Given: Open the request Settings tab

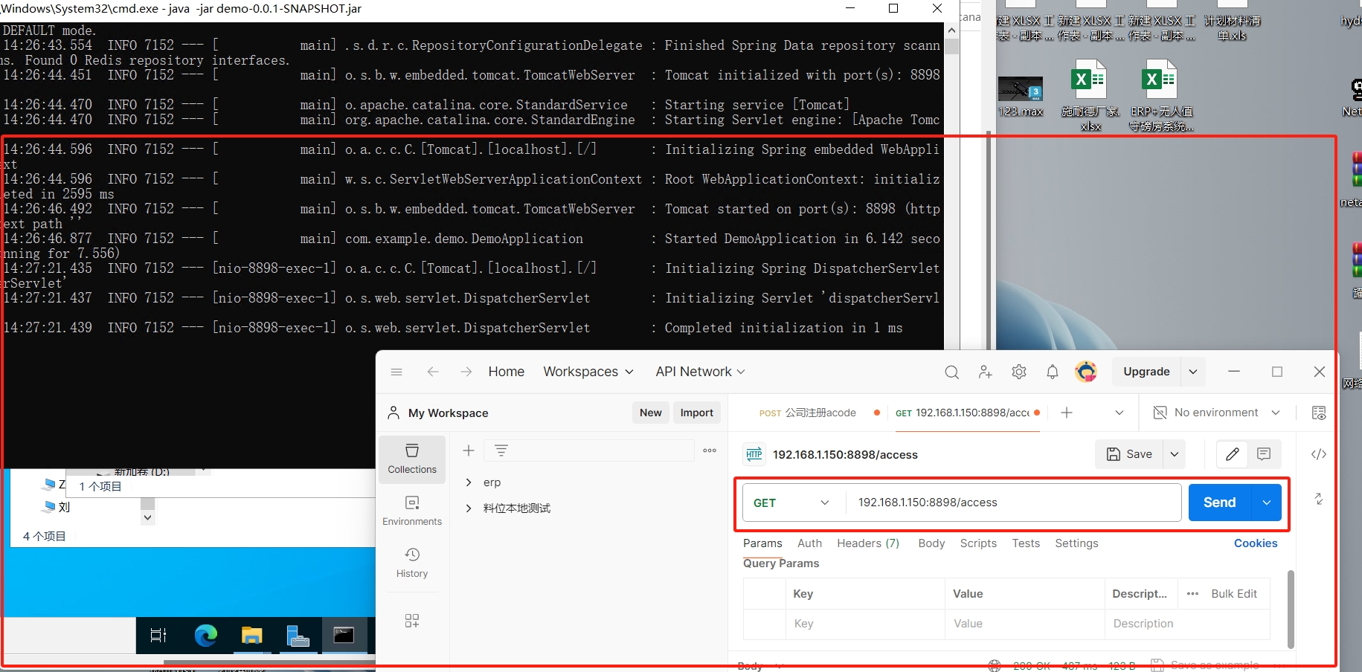Looking at the screenshot, I should pyautogui.click(x=1076, y=543).
